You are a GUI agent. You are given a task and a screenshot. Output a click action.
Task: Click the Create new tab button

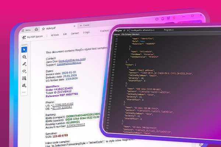(x=84, y=25)
